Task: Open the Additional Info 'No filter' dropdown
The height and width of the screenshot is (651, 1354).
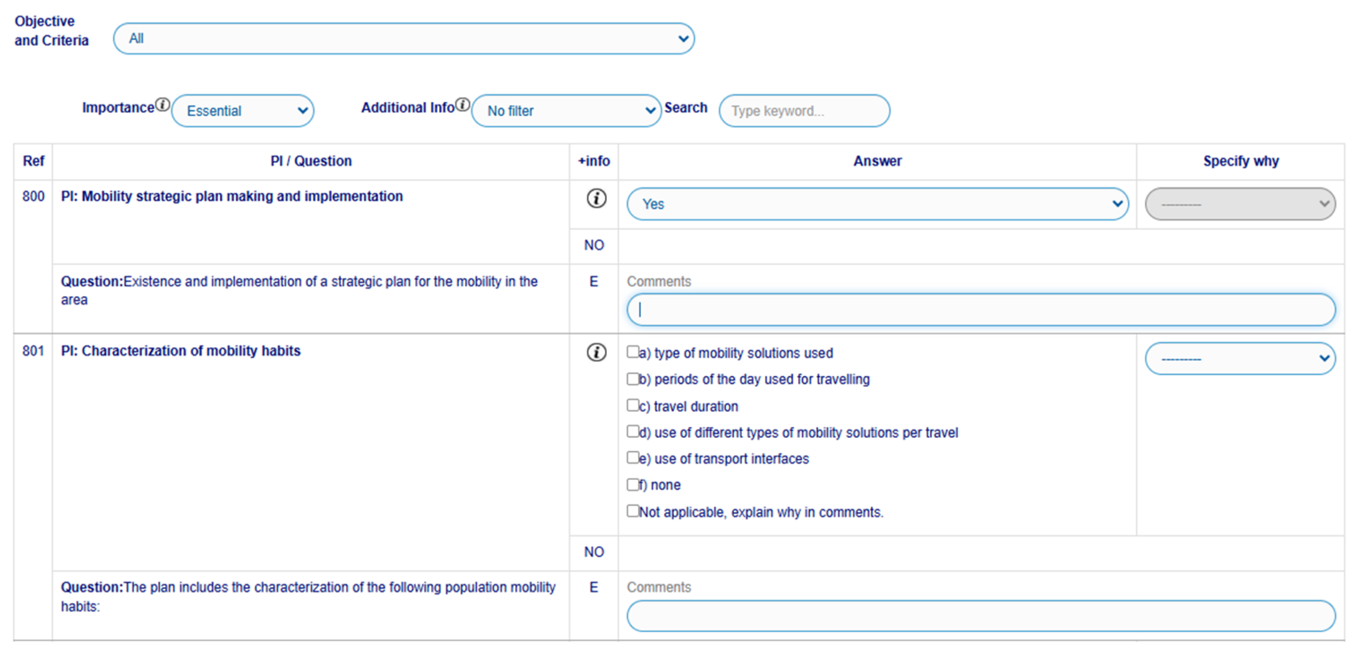Action: click(x=566, y=111)
